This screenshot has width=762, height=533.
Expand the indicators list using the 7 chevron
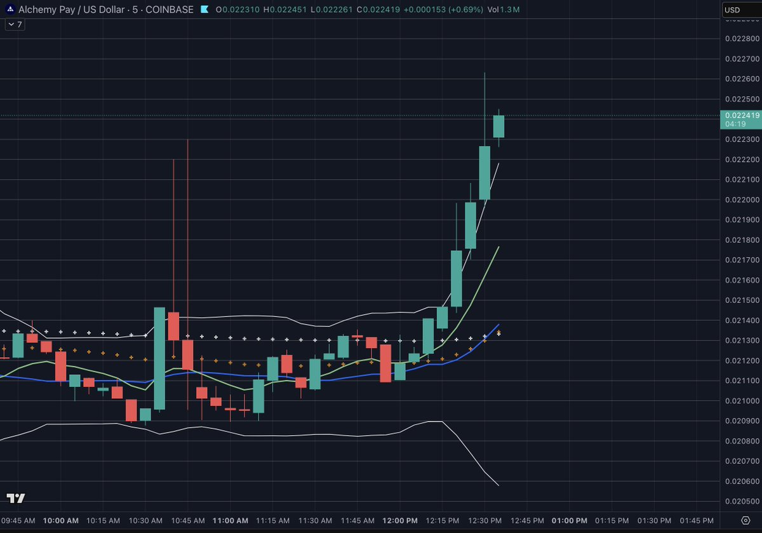(13, 24)
